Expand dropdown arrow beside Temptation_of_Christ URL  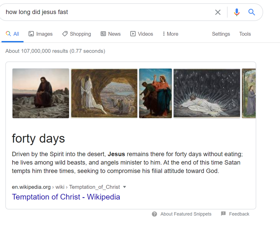pyautogui.click(x=125, y=187)
